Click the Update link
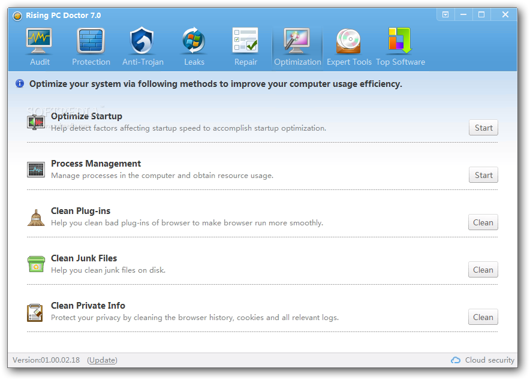530x380 pixels. (102, 360)
